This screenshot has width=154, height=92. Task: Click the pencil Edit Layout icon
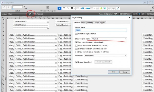click(30, 14)
